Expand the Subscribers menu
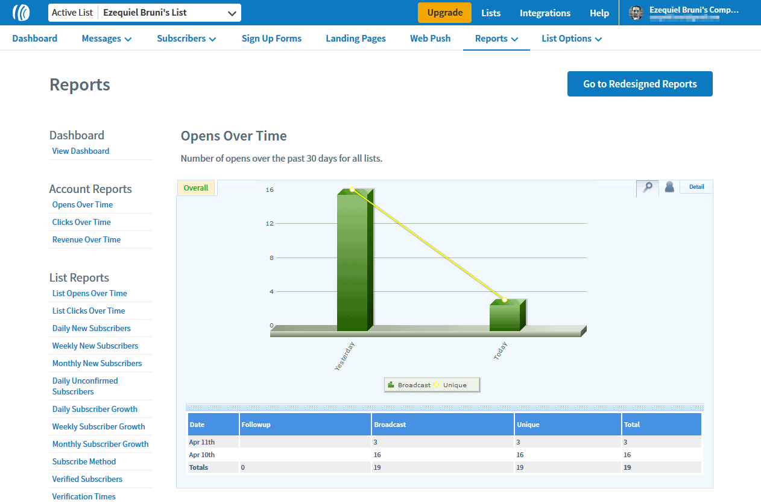Image resolution: width=761 pixels, height=503 pixels. [x=186, y=38]
